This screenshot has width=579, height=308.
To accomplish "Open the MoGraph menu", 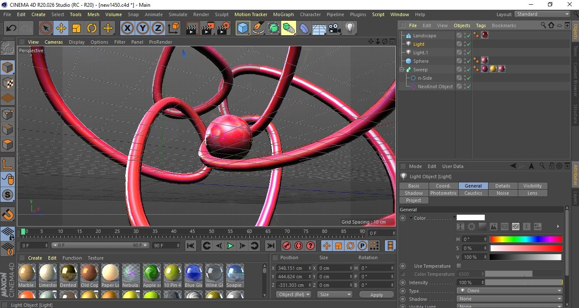I will tap(283, 14).
